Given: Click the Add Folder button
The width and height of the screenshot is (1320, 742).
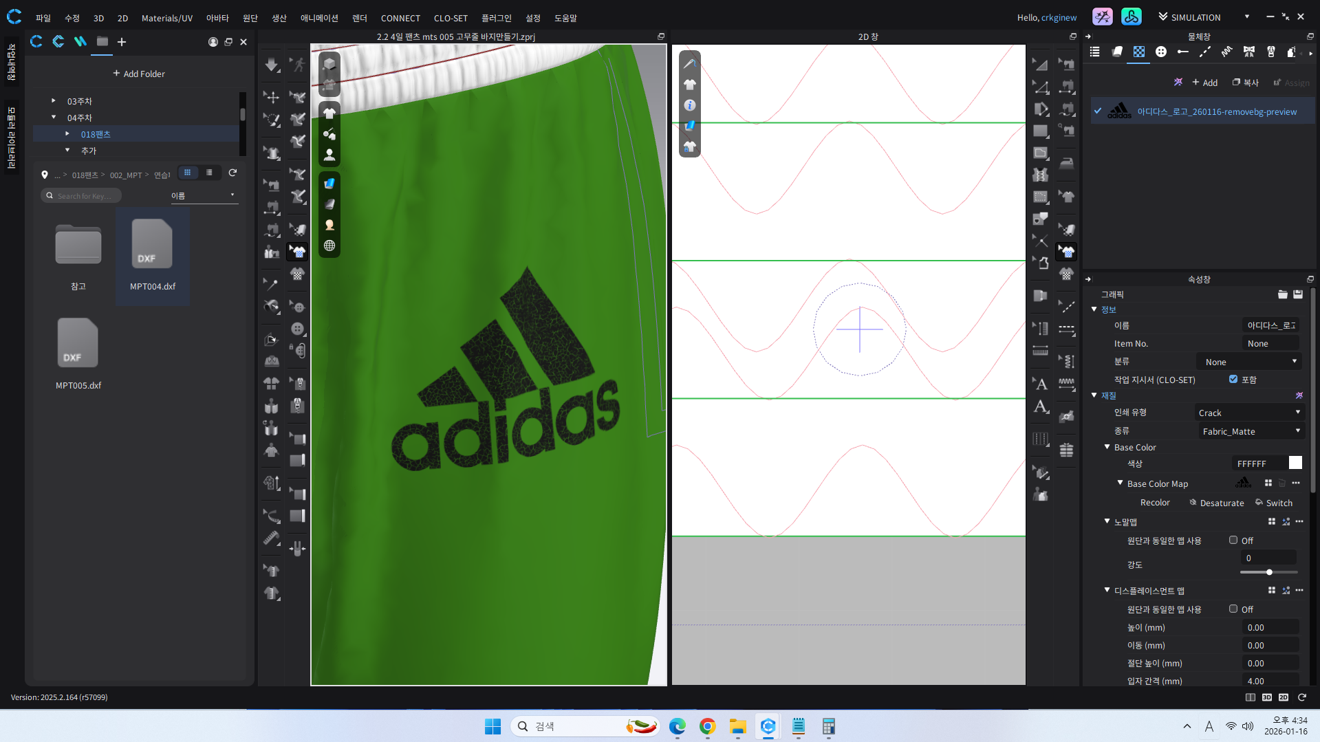Looking at the screenshot, I should tap(139, 74).
